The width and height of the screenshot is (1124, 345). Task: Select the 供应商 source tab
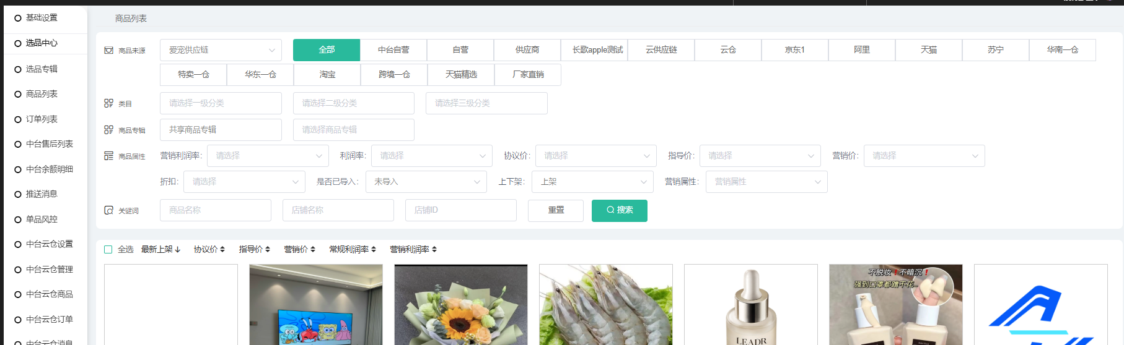click(x=527, y=50)
